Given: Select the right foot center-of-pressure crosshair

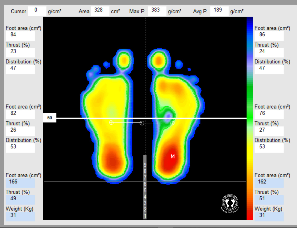Looking at the screenshot, I should 172,123.
